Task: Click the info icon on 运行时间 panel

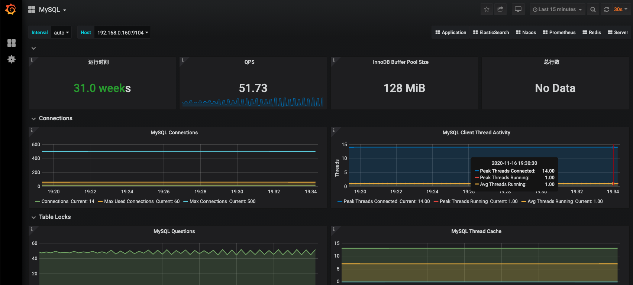Action: (32, 60)
